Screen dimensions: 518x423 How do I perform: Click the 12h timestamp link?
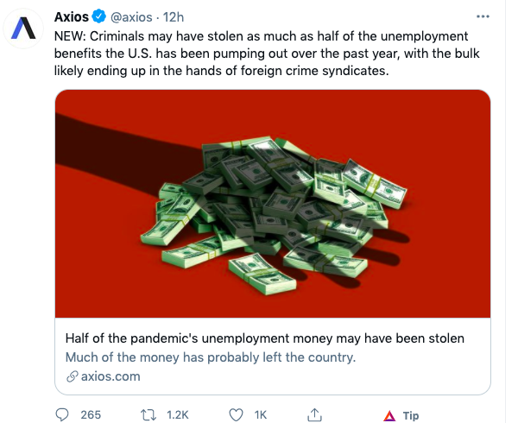(176, 16)
